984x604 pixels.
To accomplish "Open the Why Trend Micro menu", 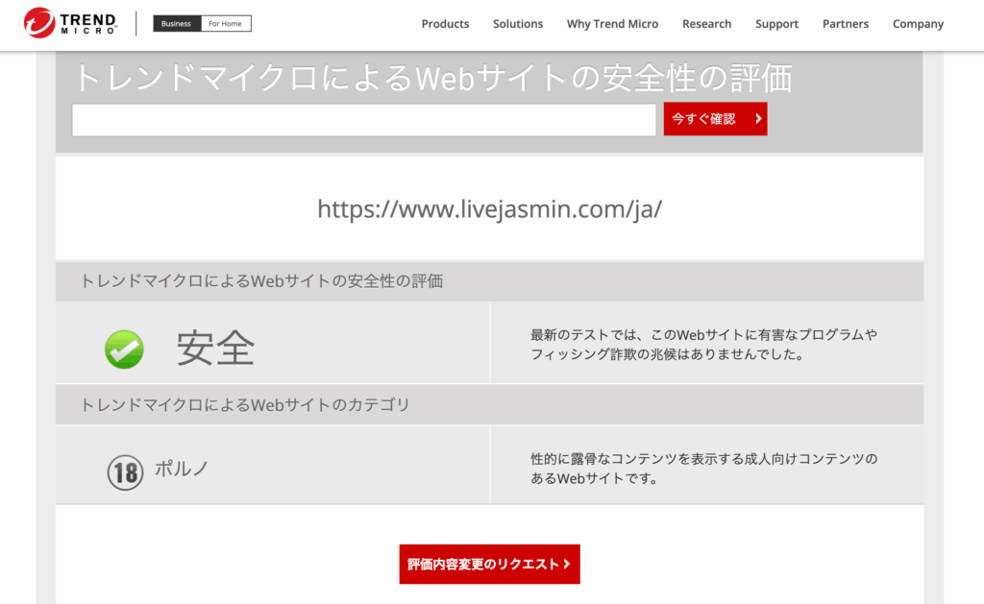I will coord(612,24).
